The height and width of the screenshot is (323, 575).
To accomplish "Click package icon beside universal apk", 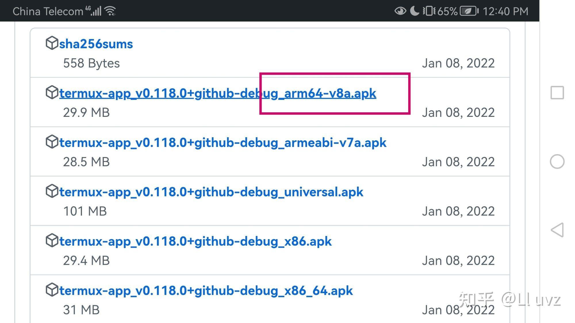I will coord(52,191).
